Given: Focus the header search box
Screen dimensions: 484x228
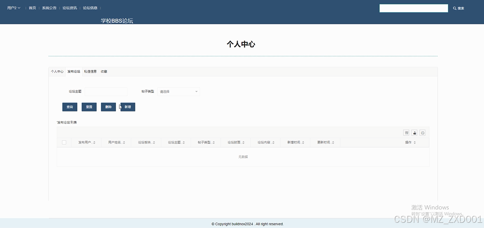Looking at the screenshot, I should (x=414, y=8).
